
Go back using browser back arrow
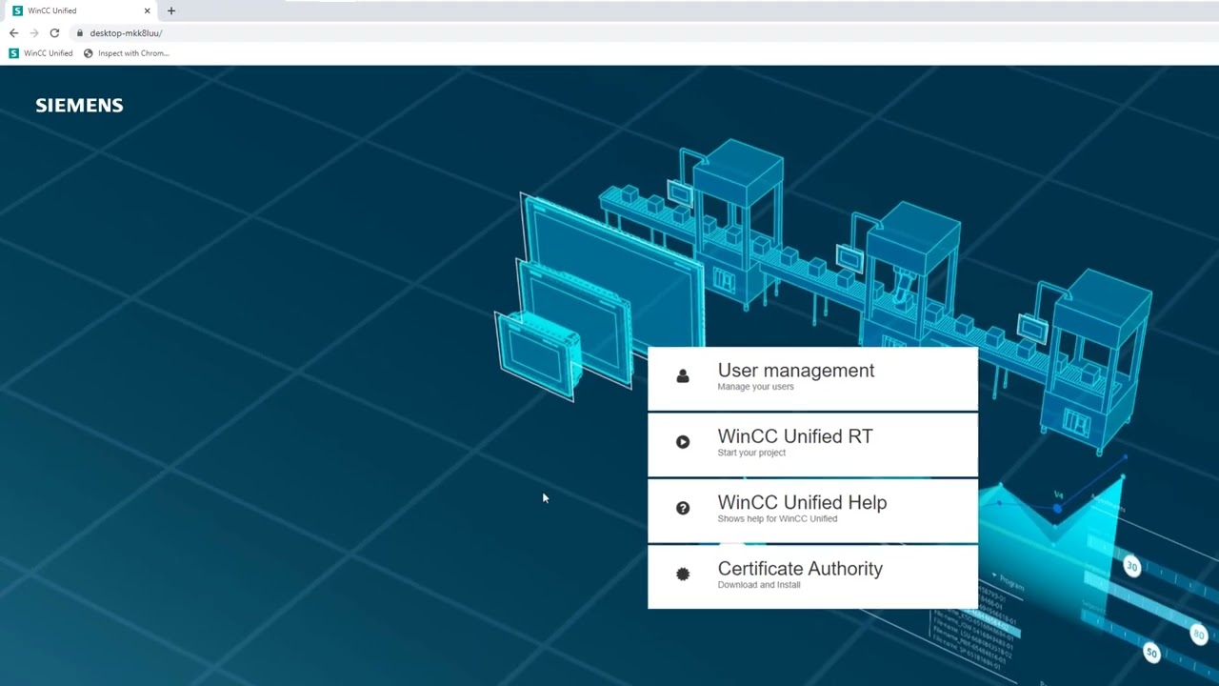pos(13,32)
